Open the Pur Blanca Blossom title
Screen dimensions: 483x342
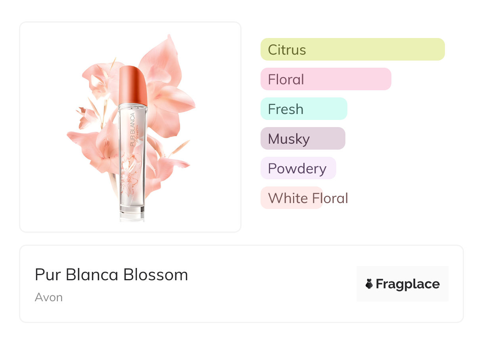point(111,275)
